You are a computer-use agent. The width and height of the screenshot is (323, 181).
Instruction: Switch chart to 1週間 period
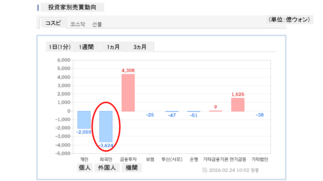(x=86, y=47)
